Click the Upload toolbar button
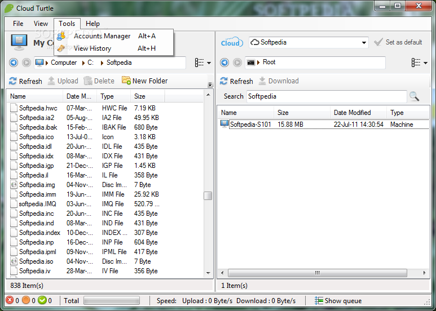Viewport: 436px width, 311px height. point(63,81)
